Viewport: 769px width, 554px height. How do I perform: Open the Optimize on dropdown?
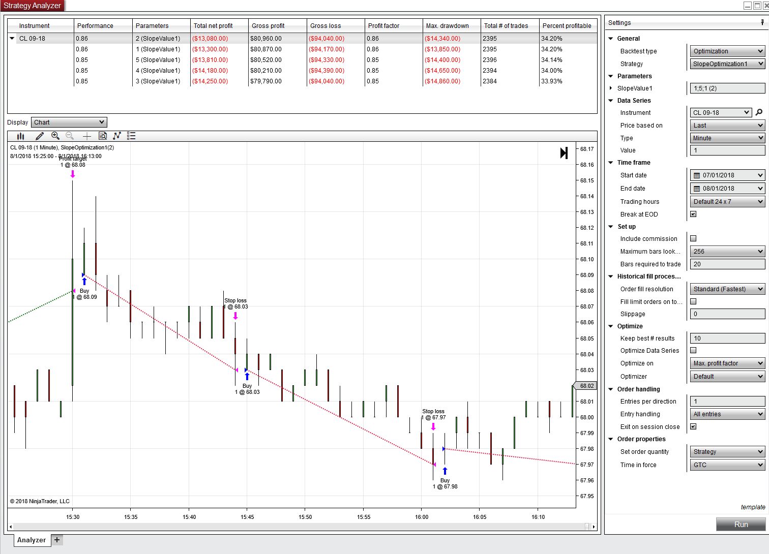coord(728,363)
